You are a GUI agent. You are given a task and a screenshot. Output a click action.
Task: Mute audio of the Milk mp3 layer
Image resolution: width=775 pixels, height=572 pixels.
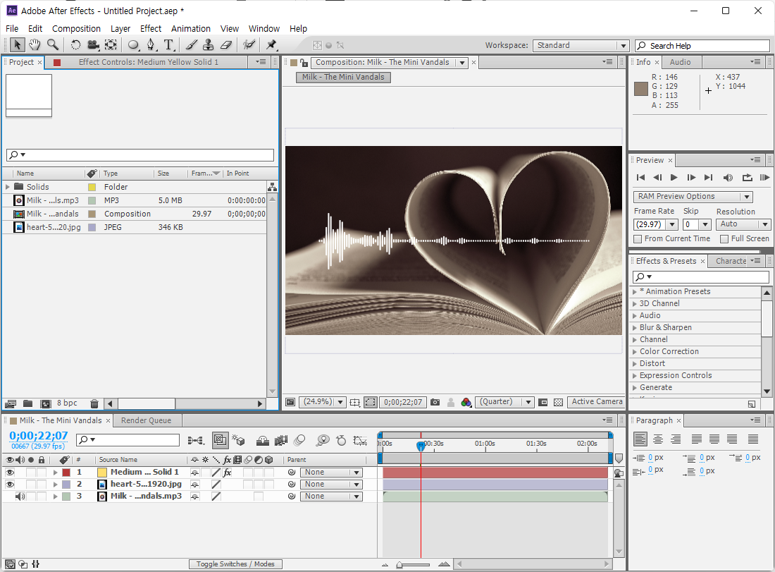pos(20,497)
